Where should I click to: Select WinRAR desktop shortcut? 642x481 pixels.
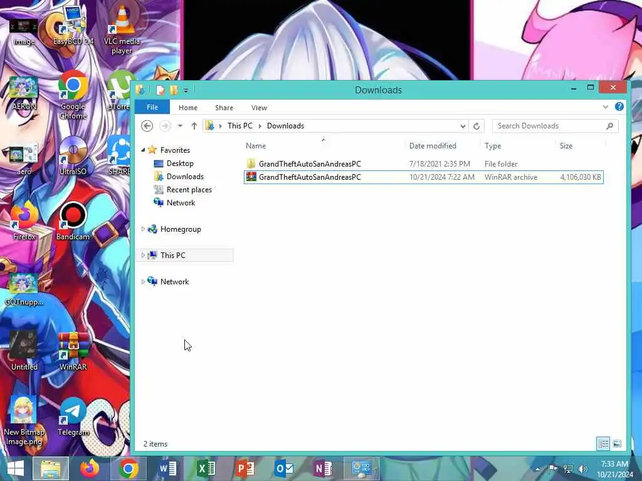click(73, 352)
